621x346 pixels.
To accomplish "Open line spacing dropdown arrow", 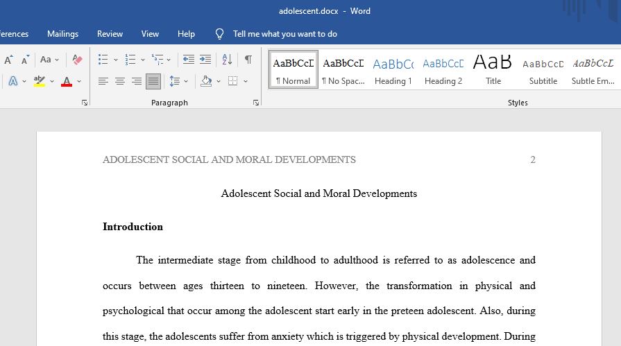I will tap(186, 82).
